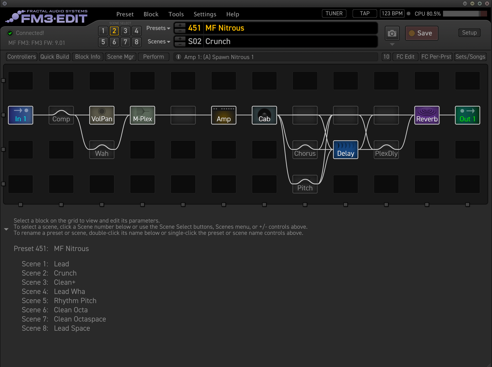Open the Presets dropdown
This screenshot has width=492, height=367.
pos(158,28)
